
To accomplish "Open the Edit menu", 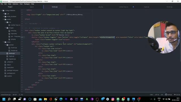I will (x=5, y=4).
